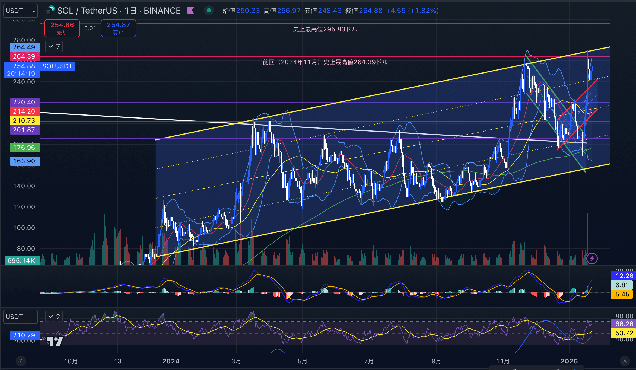Click the red 254.86 sell button
This screenshot has height=370, width=636.
pyautogui.click(x=62, y=28)
